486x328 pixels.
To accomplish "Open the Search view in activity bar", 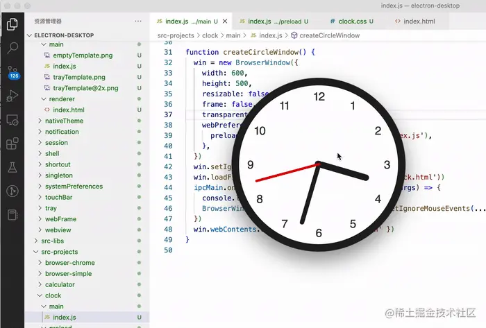I will [12, 48].
